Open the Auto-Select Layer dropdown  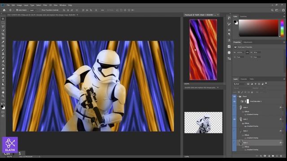(33, 10)
